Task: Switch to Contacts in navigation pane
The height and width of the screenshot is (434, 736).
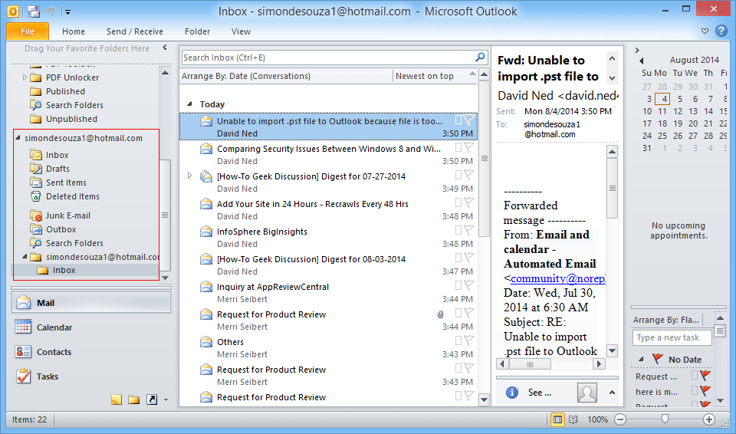Action: coord(91,352)
